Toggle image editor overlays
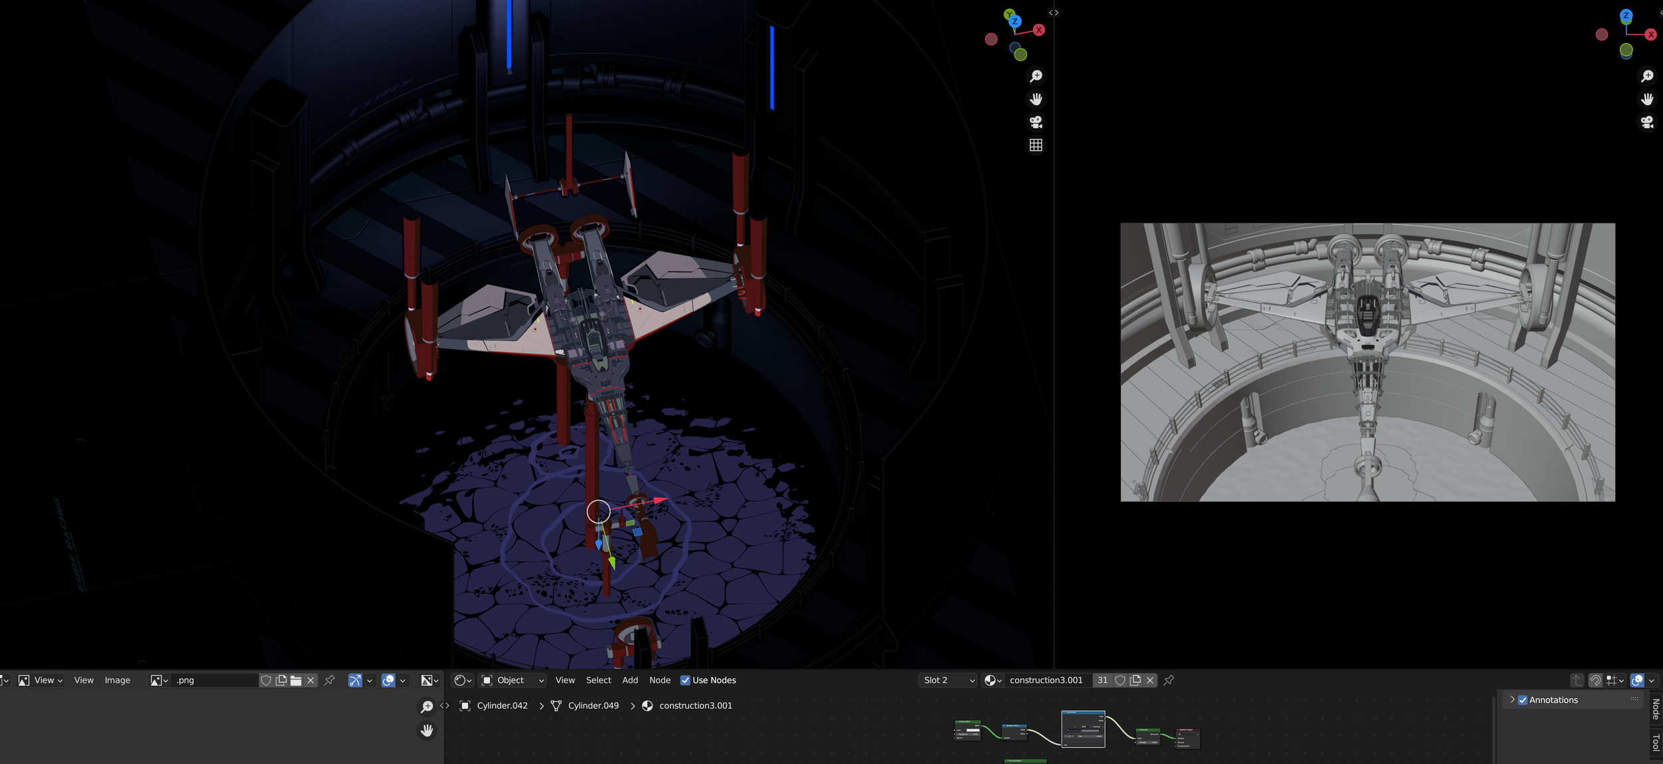 tap(388, 680)
